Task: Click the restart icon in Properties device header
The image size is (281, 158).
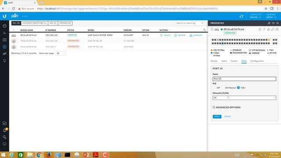Action: click(x=260, y=29)
